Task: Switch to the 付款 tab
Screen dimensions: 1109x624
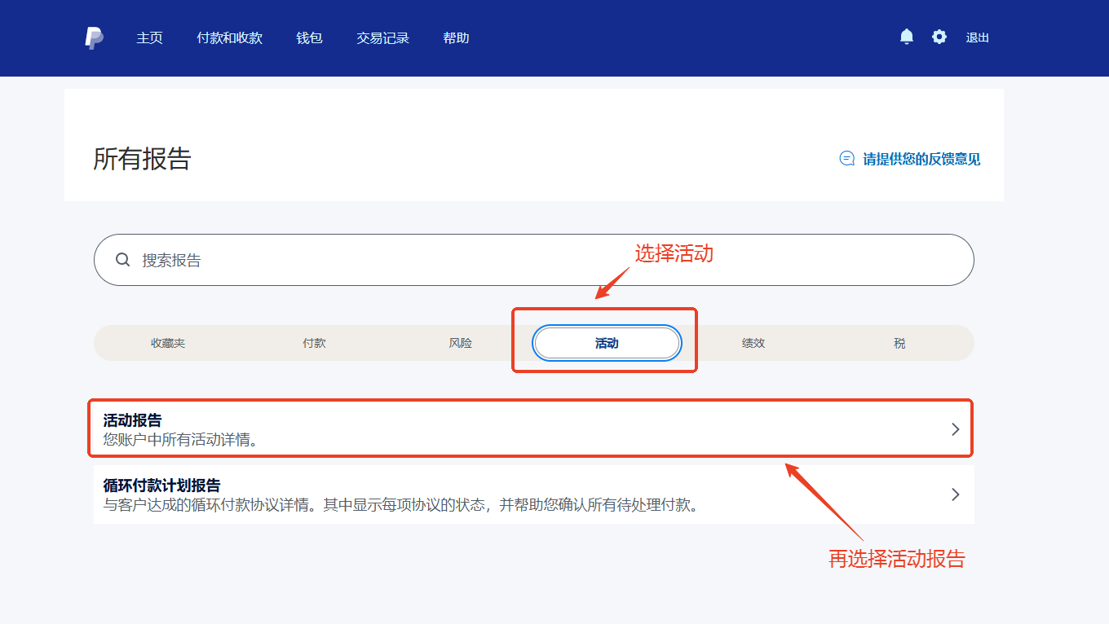Action: coord(314,343)
